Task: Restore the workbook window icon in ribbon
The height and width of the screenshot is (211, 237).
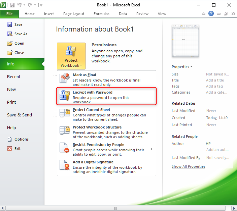Action: [226, 14]
